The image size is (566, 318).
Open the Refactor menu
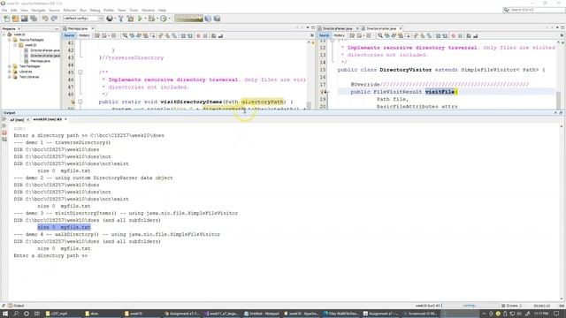pos(70,10)
